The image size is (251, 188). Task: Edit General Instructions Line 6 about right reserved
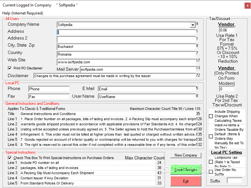108,145
